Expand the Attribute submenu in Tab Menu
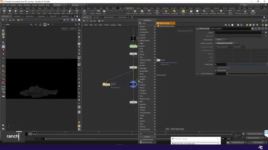This screenshot has height=150, width=268. coord(147,29)
